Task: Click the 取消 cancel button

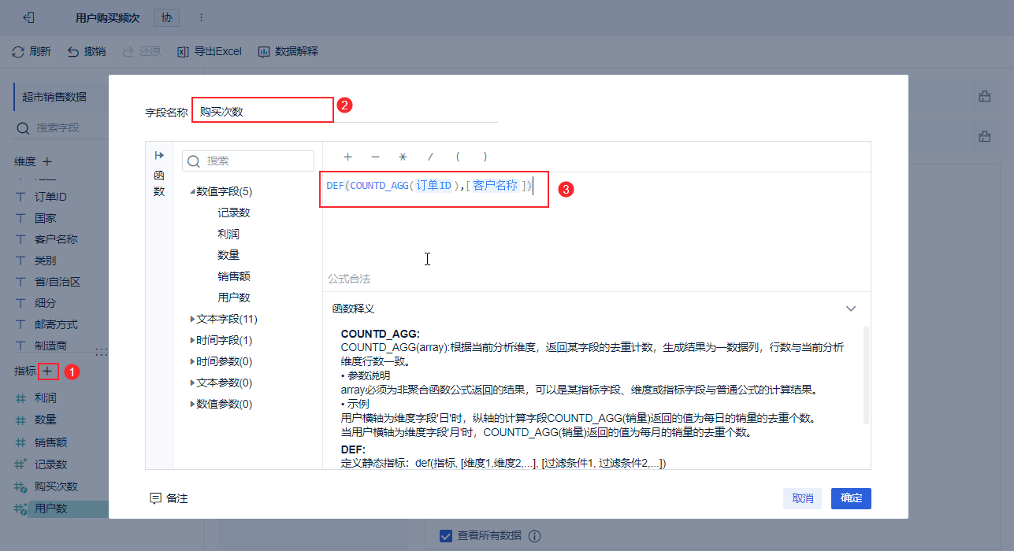Action: 803,498
